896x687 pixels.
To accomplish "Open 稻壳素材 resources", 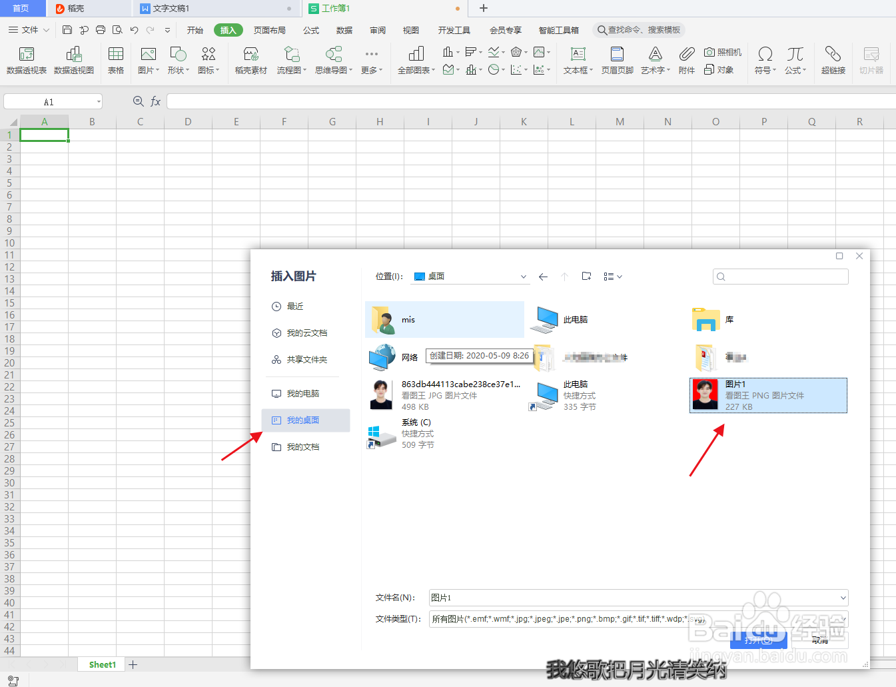I will 251,60.
